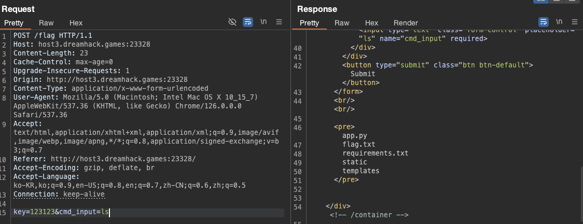Screen dimensions: 583x224
Task: Switch to the Hex tab in Request
Action: [x=76, y=23]
